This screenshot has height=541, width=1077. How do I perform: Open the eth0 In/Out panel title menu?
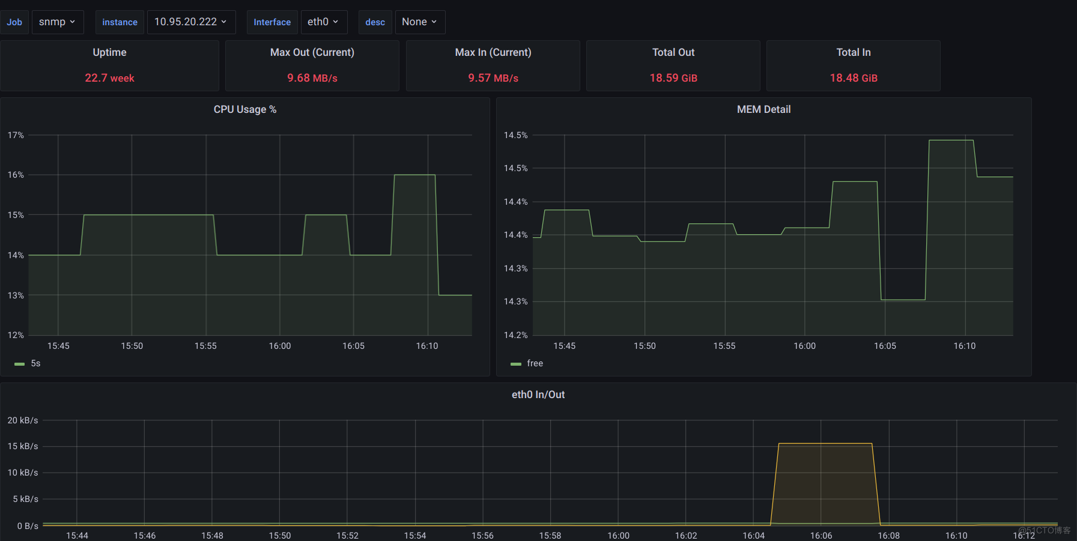tap(538, 394)
